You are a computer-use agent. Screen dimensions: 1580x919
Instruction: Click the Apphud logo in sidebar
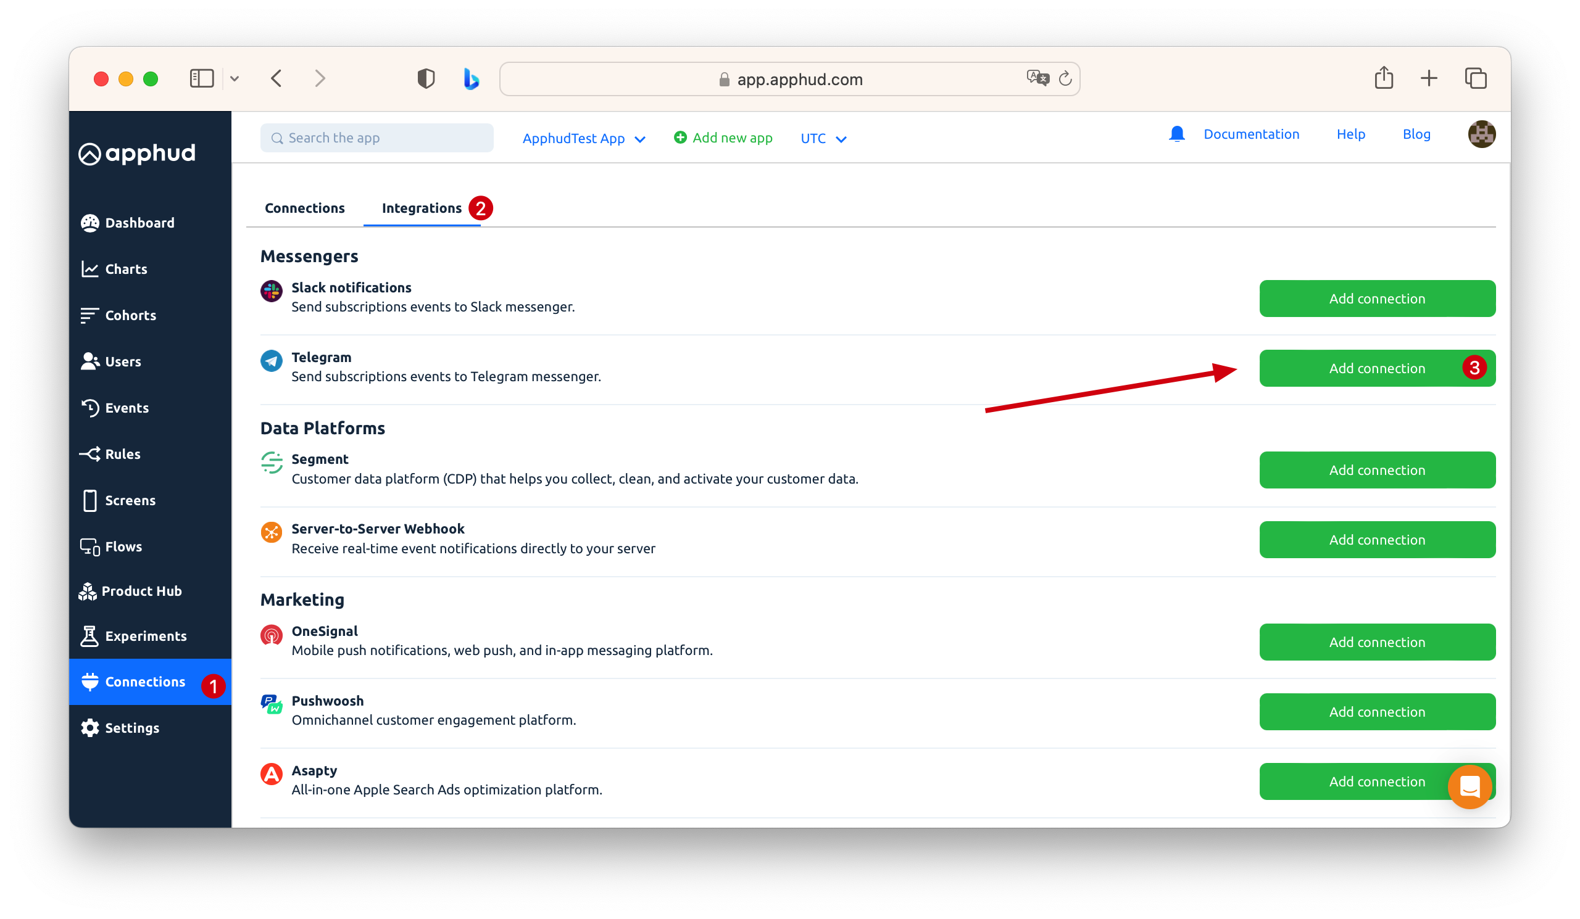coord(136,154)
